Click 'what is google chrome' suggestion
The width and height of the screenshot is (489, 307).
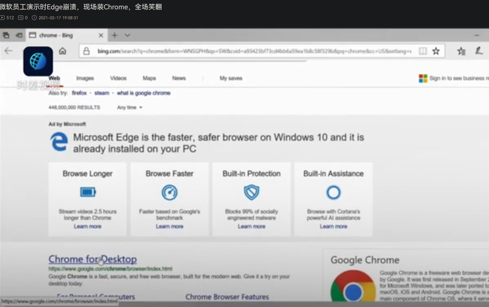tap(143, 93)
